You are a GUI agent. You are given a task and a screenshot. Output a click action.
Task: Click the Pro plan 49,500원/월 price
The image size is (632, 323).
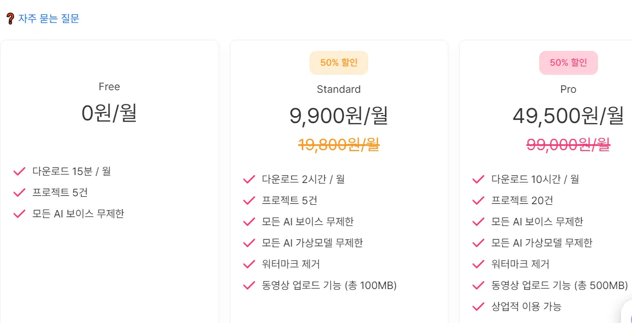568,116
